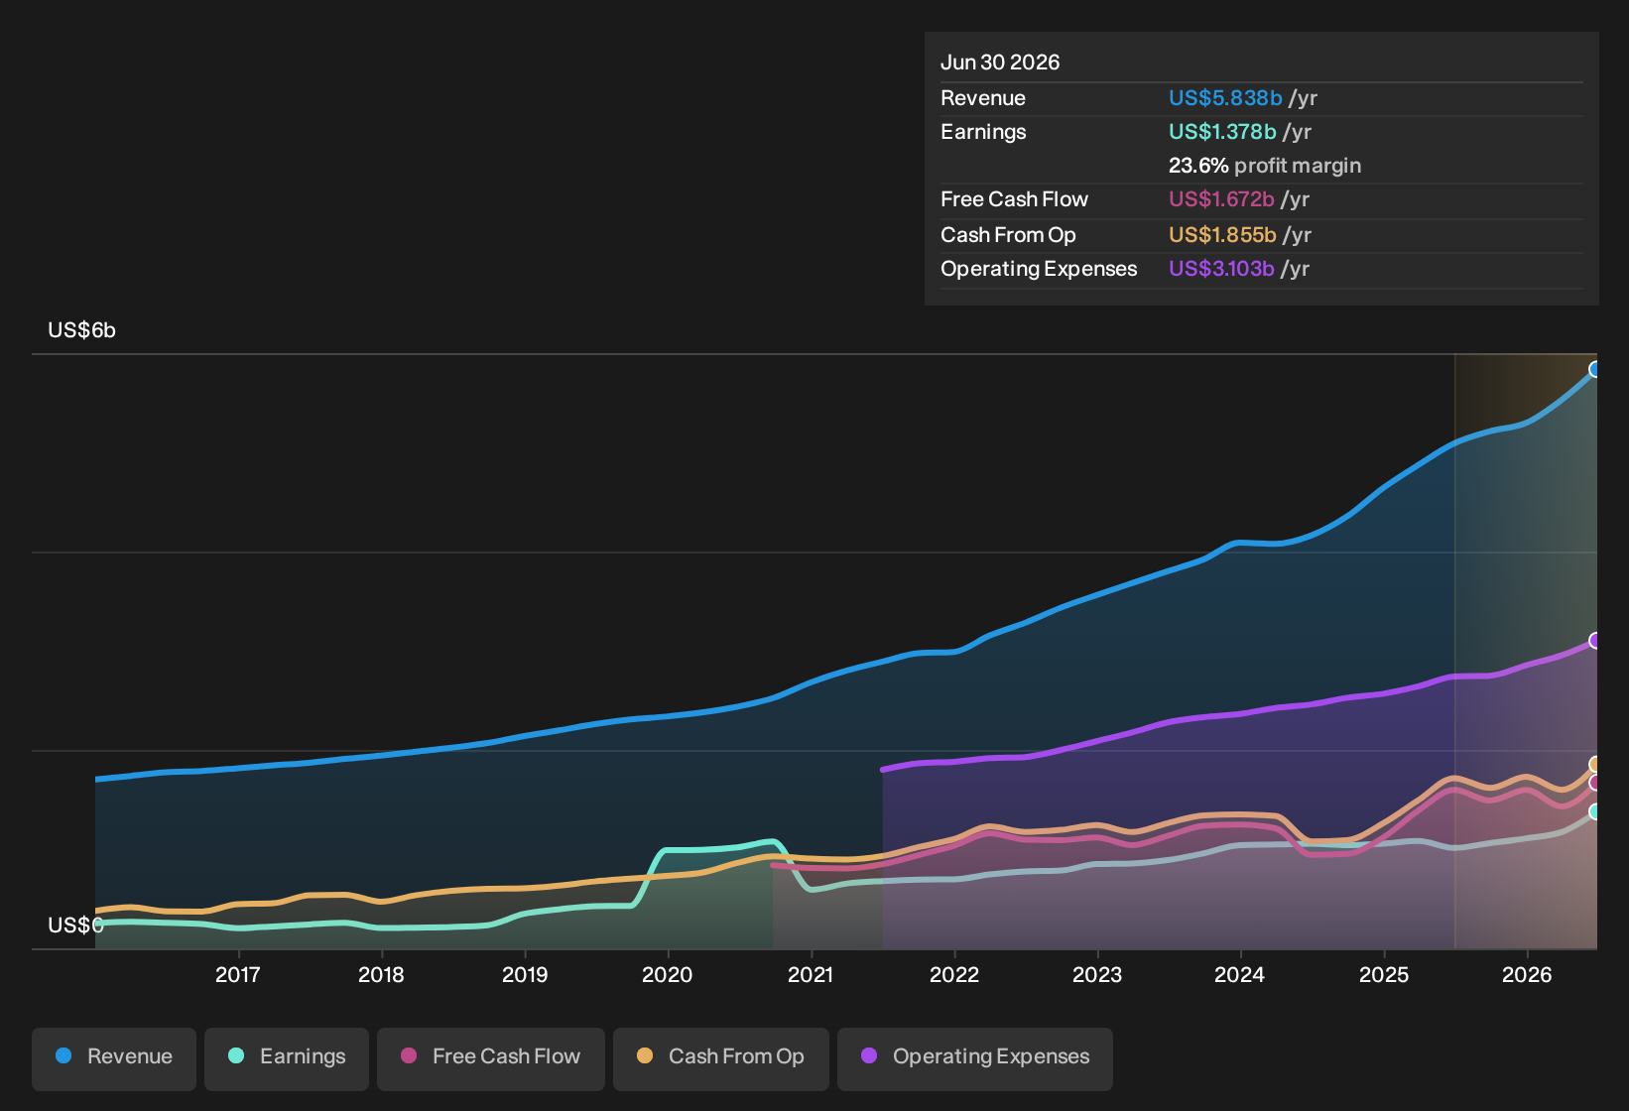Image resolution: width=1629 pixels, height=1111 pixels.
Task: Click the Operating Expenses endpoint dot
Action: coord(1595,641)
